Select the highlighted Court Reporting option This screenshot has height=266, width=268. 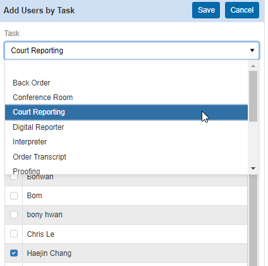click(x=126, y=112)
